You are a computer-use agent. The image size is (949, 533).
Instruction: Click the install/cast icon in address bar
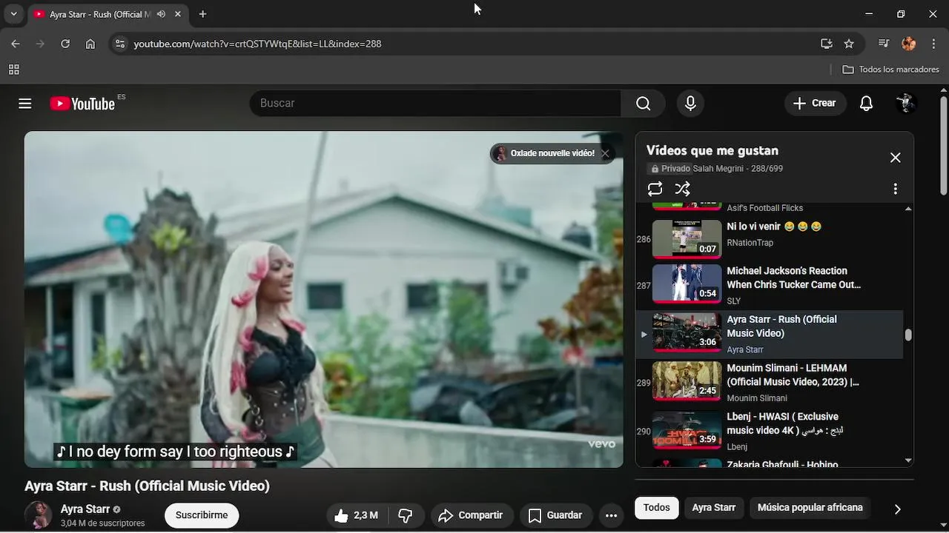coord(827,44)
